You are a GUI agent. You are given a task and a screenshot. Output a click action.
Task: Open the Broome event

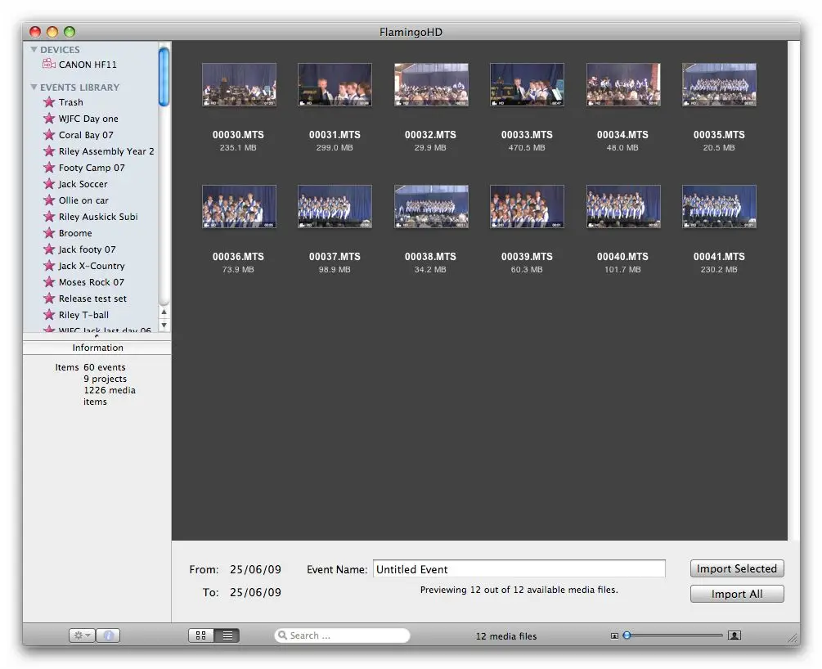click(75, 233)
